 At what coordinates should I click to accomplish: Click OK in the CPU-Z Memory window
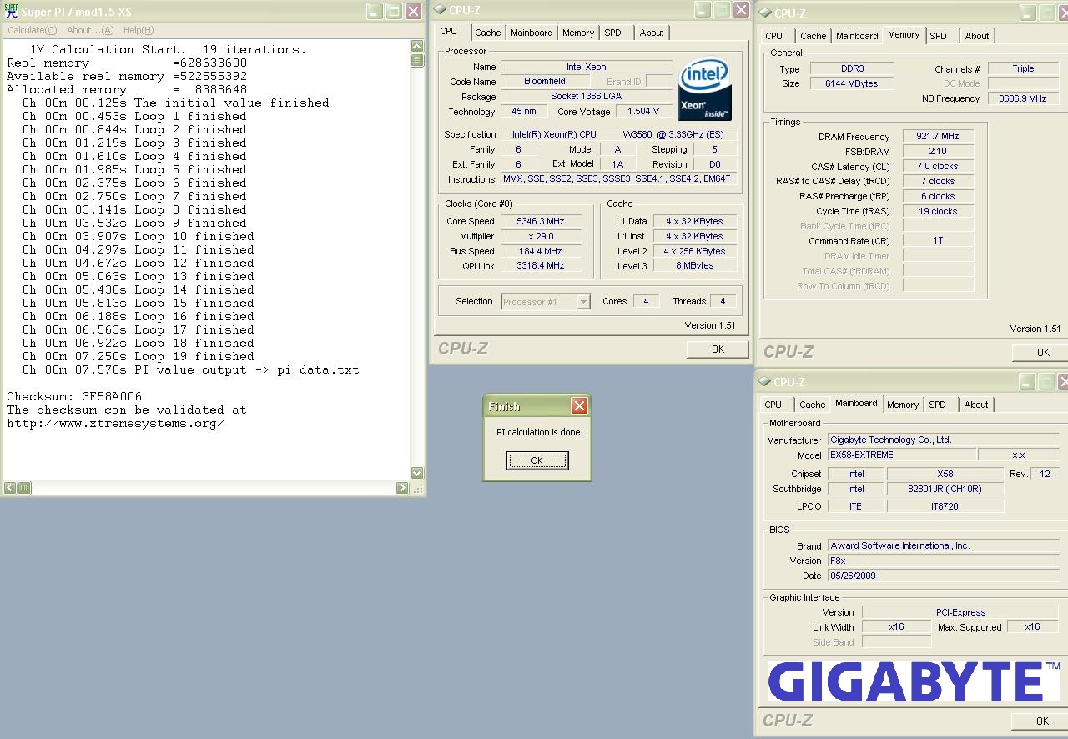1042,353
